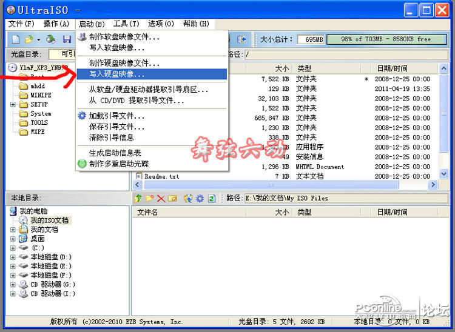The image size is (455, 332).
Task: Click the New file toolbar icon
Action: click(16, 39)
